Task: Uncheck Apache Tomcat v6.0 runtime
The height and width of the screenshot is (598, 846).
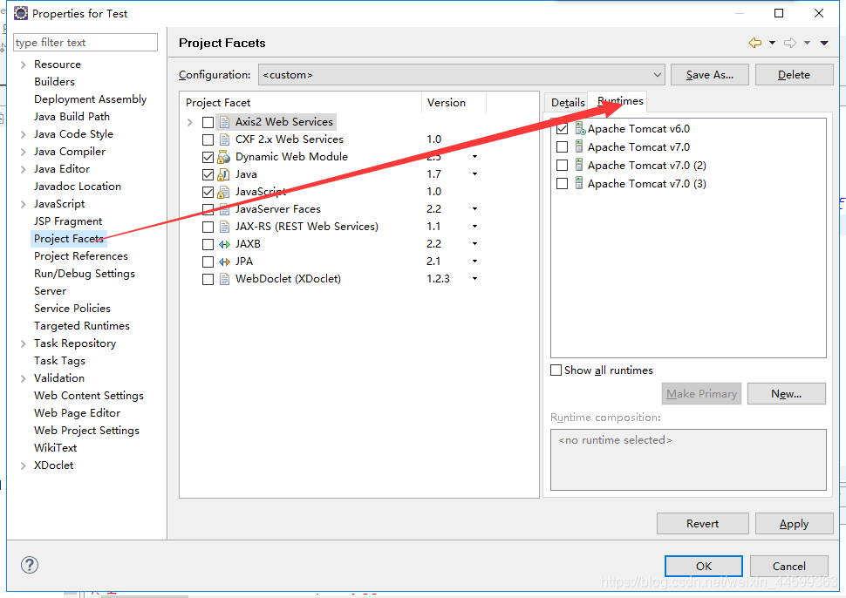Action: [x=563, y=128]
